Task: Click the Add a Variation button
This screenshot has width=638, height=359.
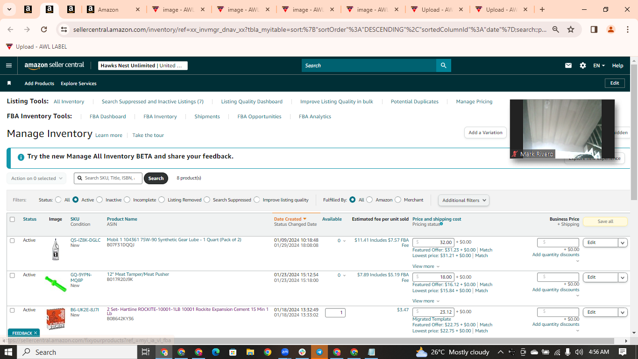Action: coord(485,132)
